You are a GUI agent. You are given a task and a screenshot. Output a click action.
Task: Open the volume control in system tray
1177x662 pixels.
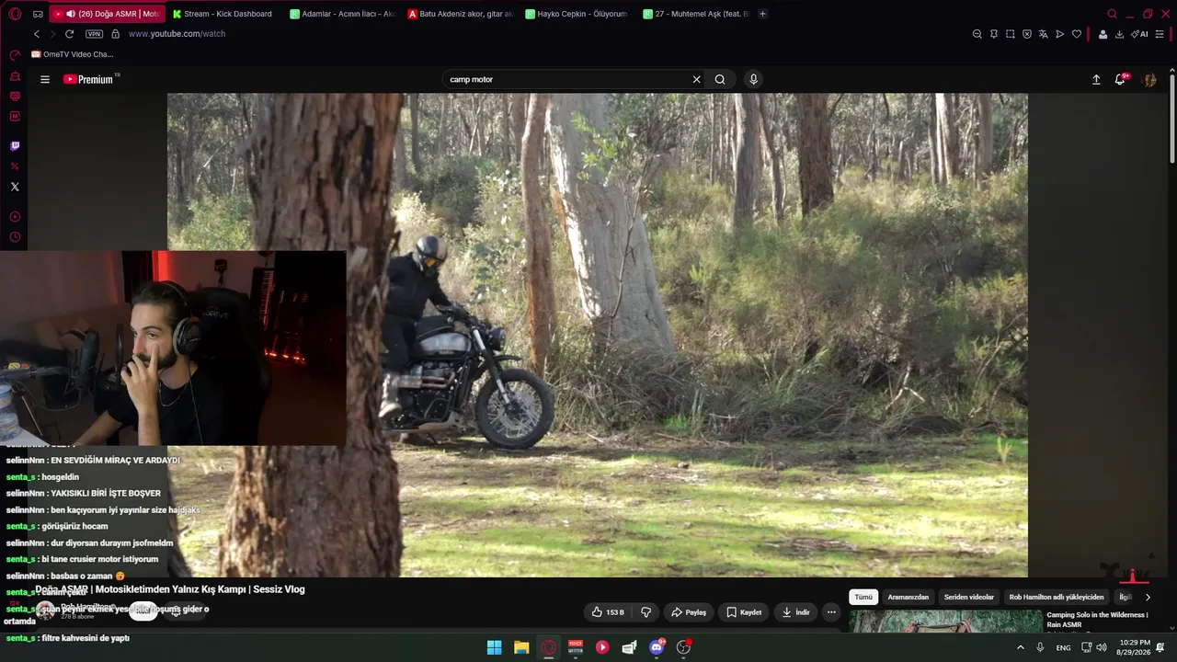1102,647
